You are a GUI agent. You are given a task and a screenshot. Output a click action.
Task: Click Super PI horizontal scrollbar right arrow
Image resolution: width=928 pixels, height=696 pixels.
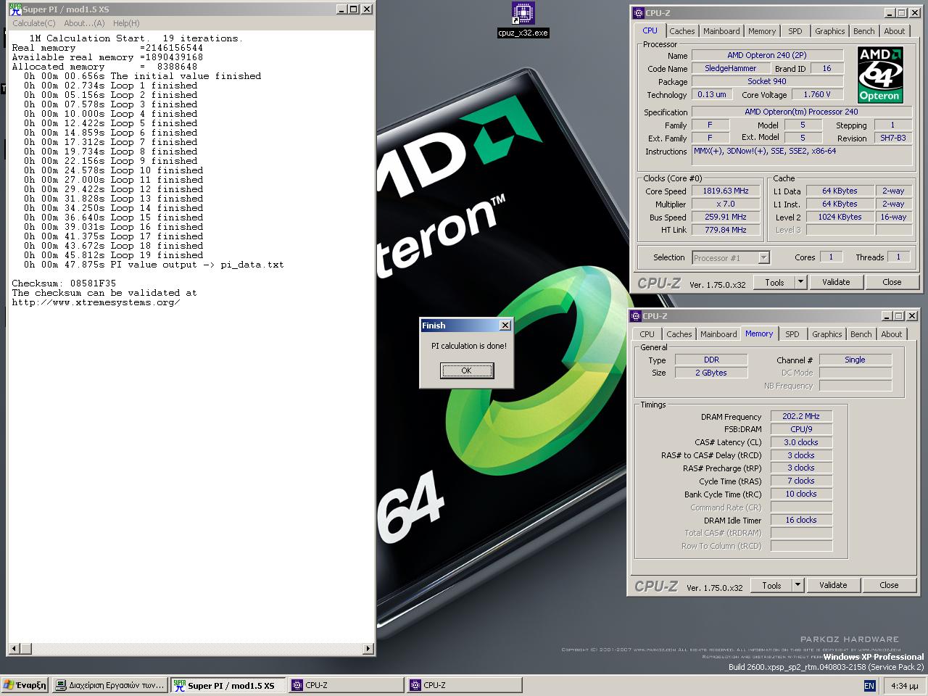coord(368,648)
